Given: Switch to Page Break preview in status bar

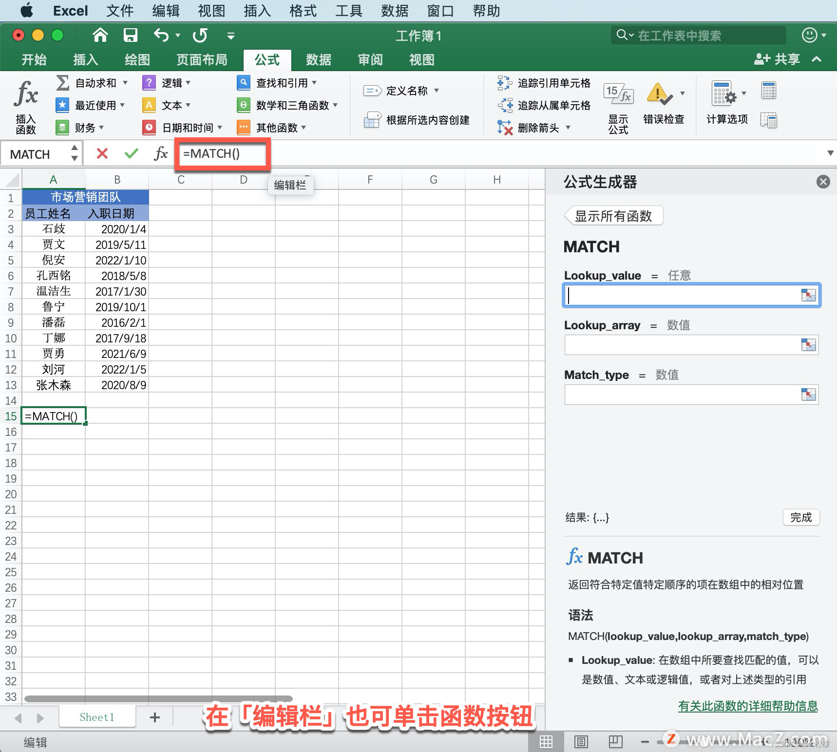Looking at the screenshot, I should pyautogui.click(x=616, y=742).
